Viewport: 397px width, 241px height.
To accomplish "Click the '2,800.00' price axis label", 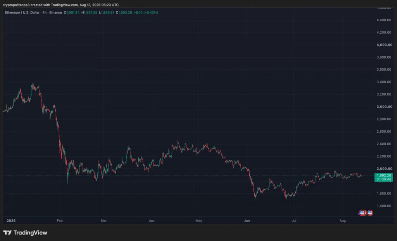I will pyautogui.click(x=384, y=119).
